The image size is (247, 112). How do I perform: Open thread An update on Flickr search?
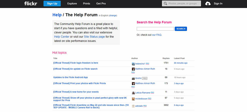(x=75, y=69)
